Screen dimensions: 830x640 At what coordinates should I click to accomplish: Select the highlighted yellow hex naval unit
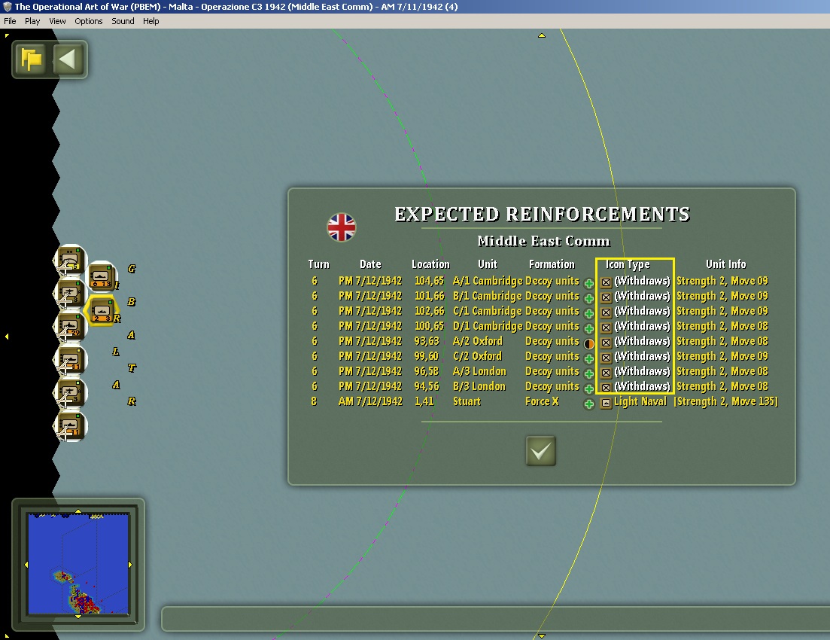(101, 310)
